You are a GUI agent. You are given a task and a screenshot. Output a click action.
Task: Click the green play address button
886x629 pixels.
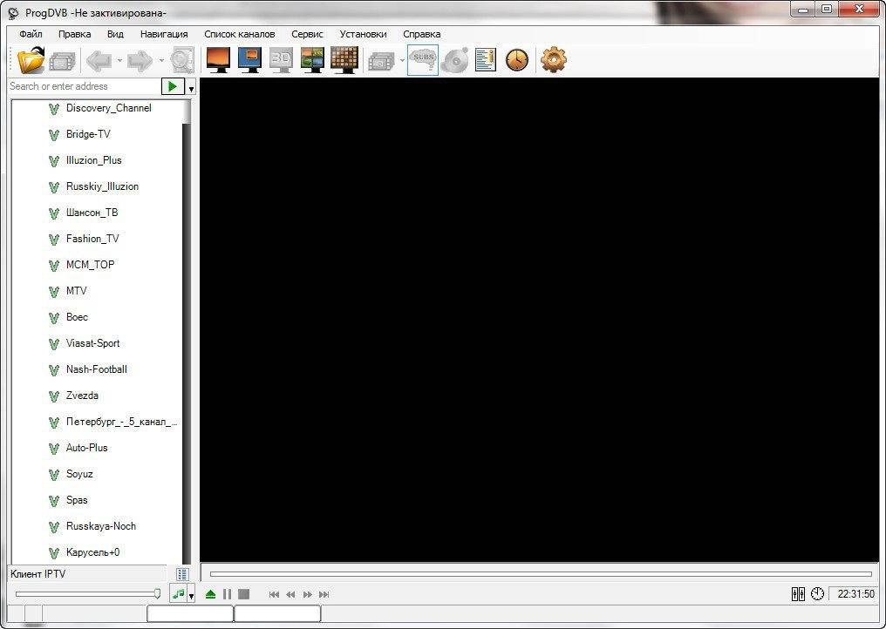click(x=173, y=86)
